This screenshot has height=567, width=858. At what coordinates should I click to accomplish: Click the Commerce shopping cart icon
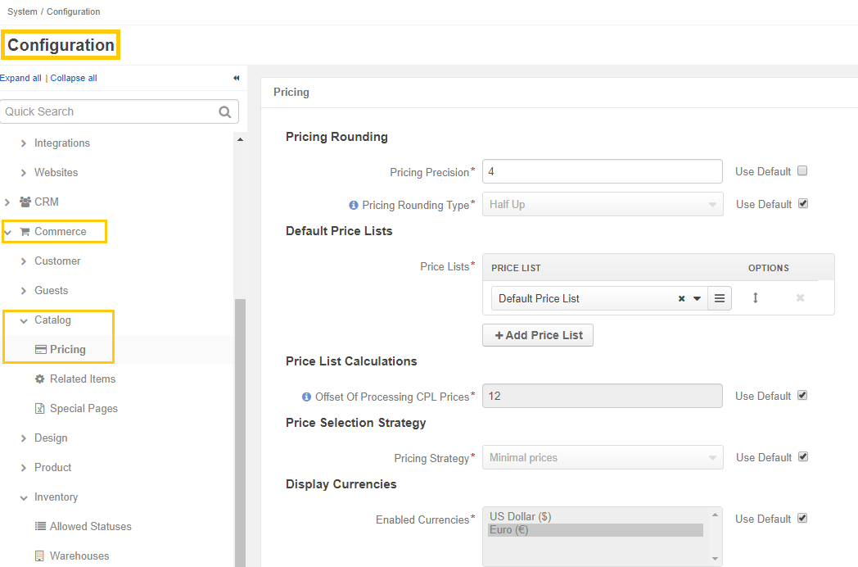tap(25, 232)
